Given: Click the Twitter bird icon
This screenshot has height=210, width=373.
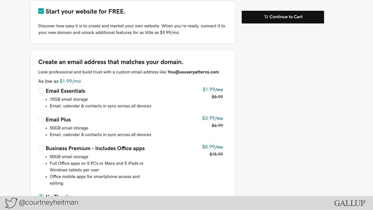Looking at the screenshot, I should coord(11,203).
